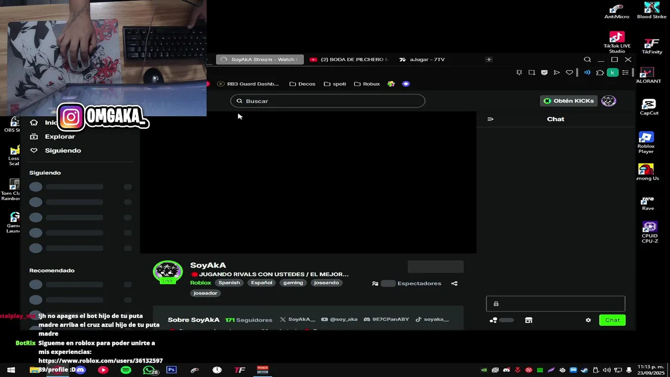Open @soy_aka YouTube link

(x=339, y=319)
